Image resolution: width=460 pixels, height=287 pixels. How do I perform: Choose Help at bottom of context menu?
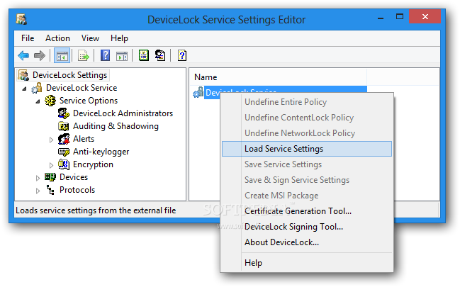(307, 263)
